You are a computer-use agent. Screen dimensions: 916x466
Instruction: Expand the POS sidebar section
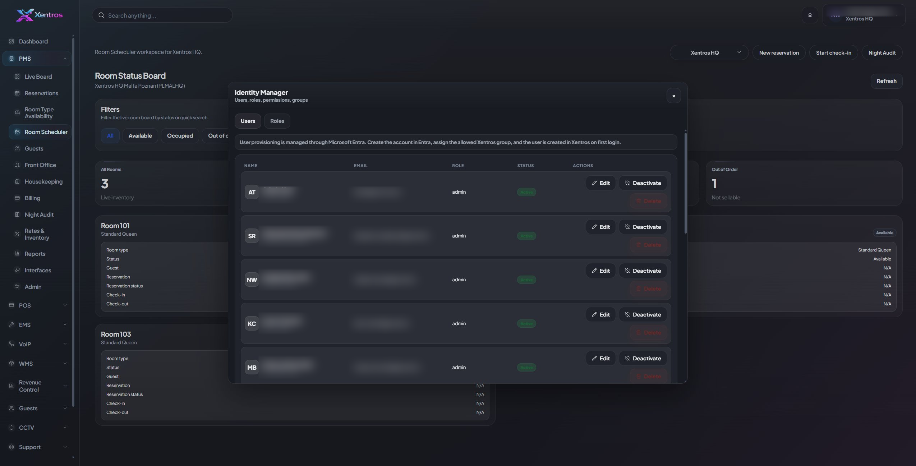click(65, 305)
